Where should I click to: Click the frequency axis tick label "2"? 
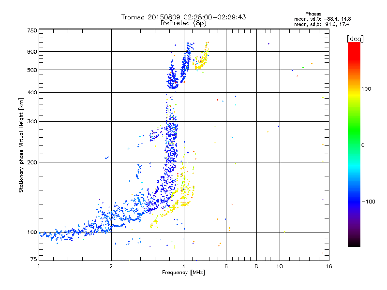[x=111, y=266]
